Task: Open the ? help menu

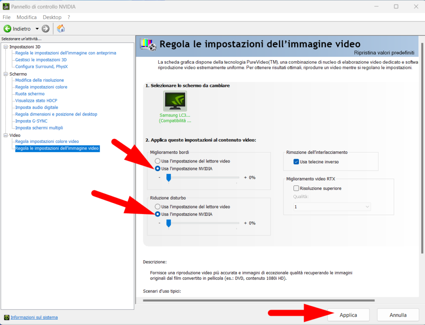Action: (x=69, y=17)
